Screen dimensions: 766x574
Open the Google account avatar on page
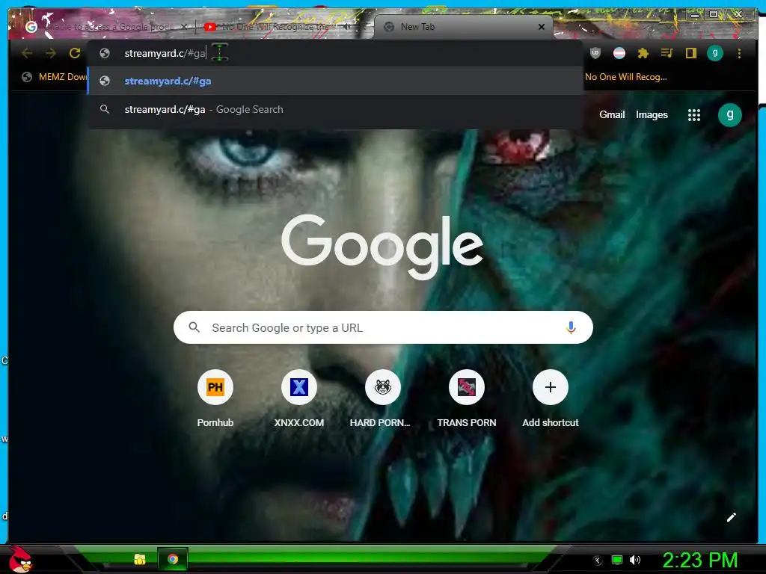[730, 115]
